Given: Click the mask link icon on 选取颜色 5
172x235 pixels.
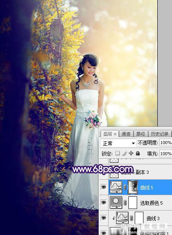Looking at the screenshot, I should pyautogui.click(x=125, y=203).
